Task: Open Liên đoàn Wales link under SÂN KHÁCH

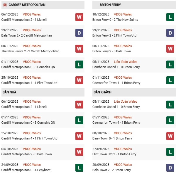Action: click(125, 101)
